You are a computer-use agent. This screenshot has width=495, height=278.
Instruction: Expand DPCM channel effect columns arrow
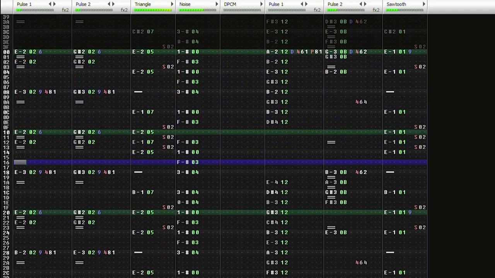(x=261, y=4)
